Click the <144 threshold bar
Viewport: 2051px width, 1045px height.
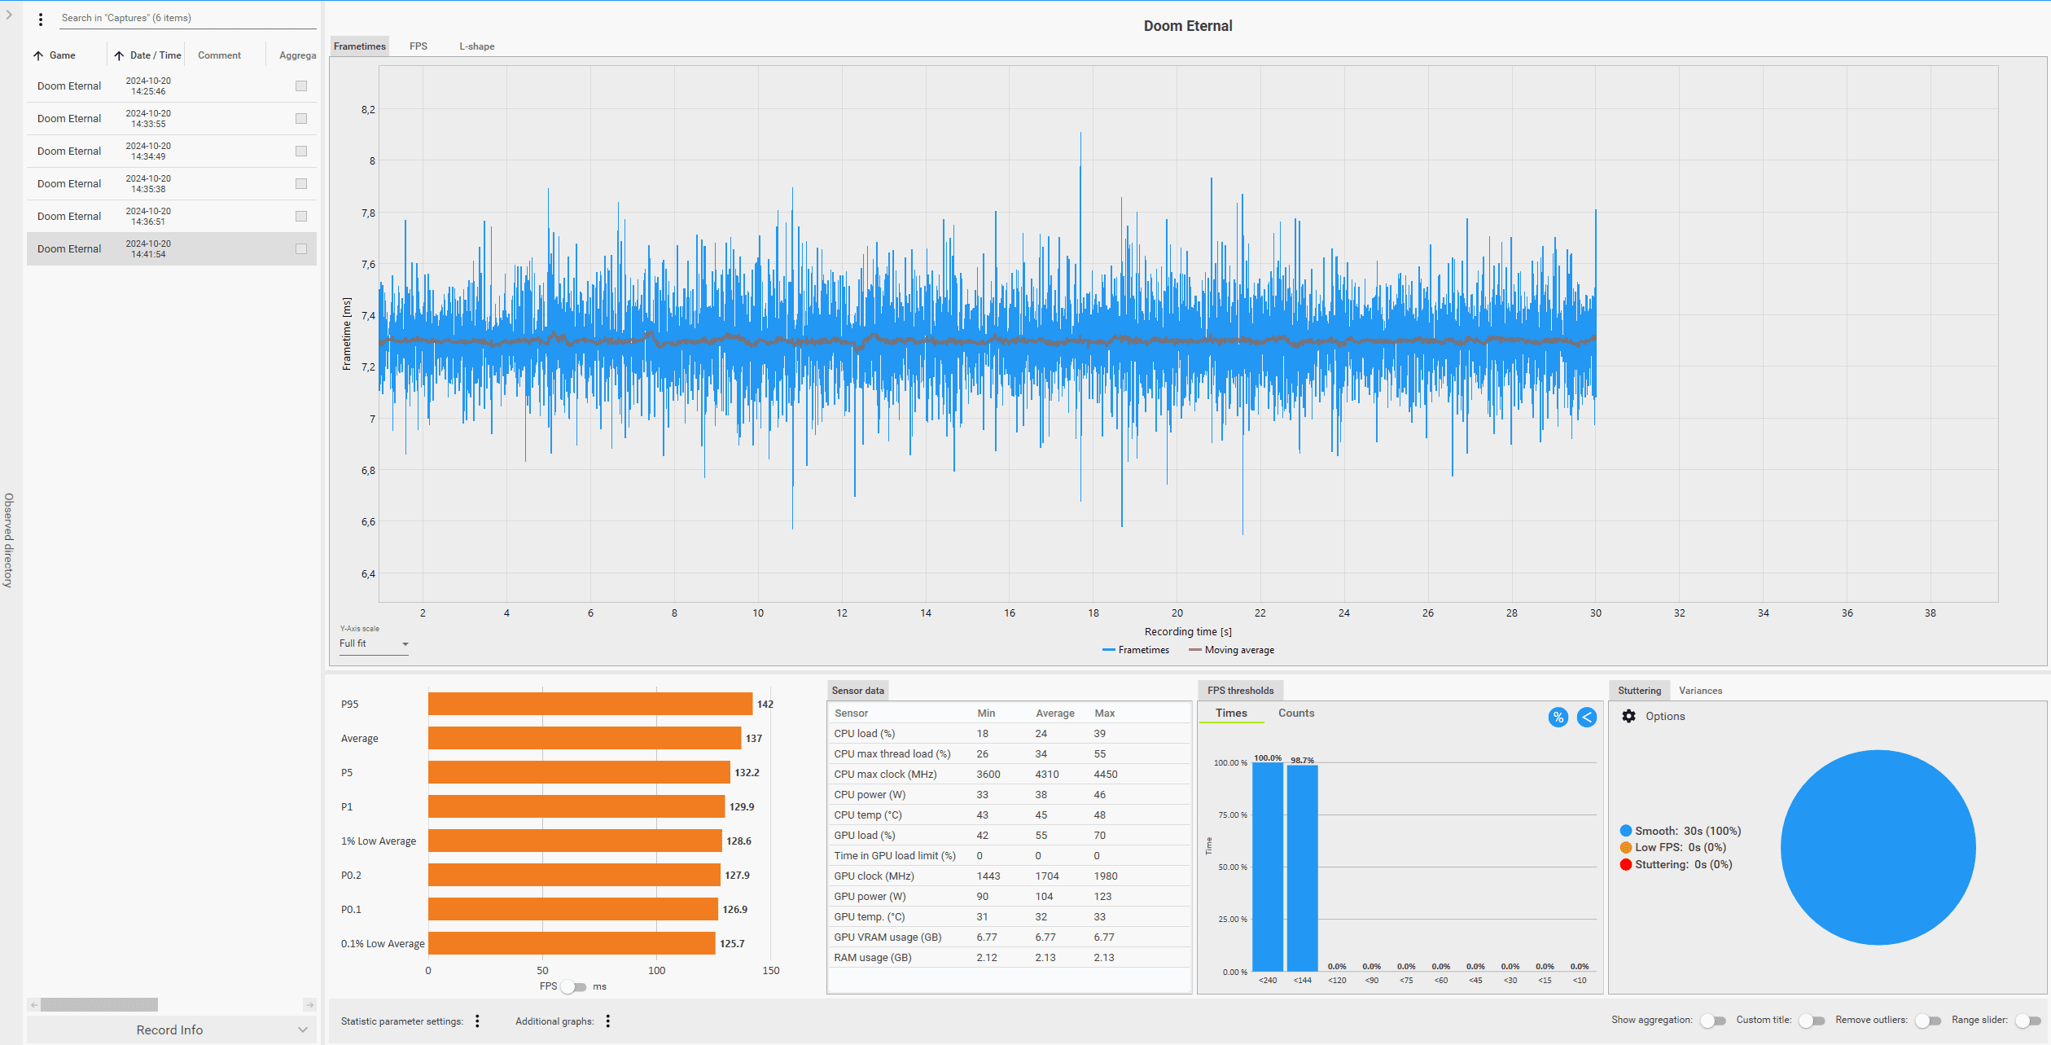tap(1302, 868)
